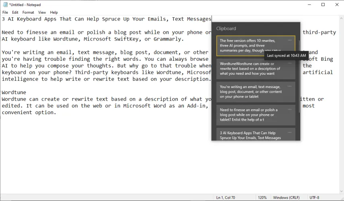
Task: Open the Format menu
Action: click(x=28, y=12)
